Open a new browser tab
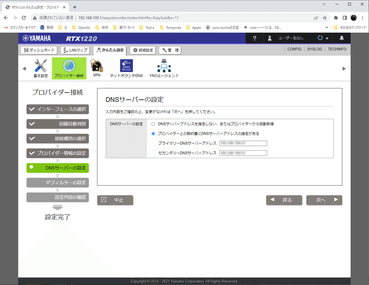 tap(75, 7)
